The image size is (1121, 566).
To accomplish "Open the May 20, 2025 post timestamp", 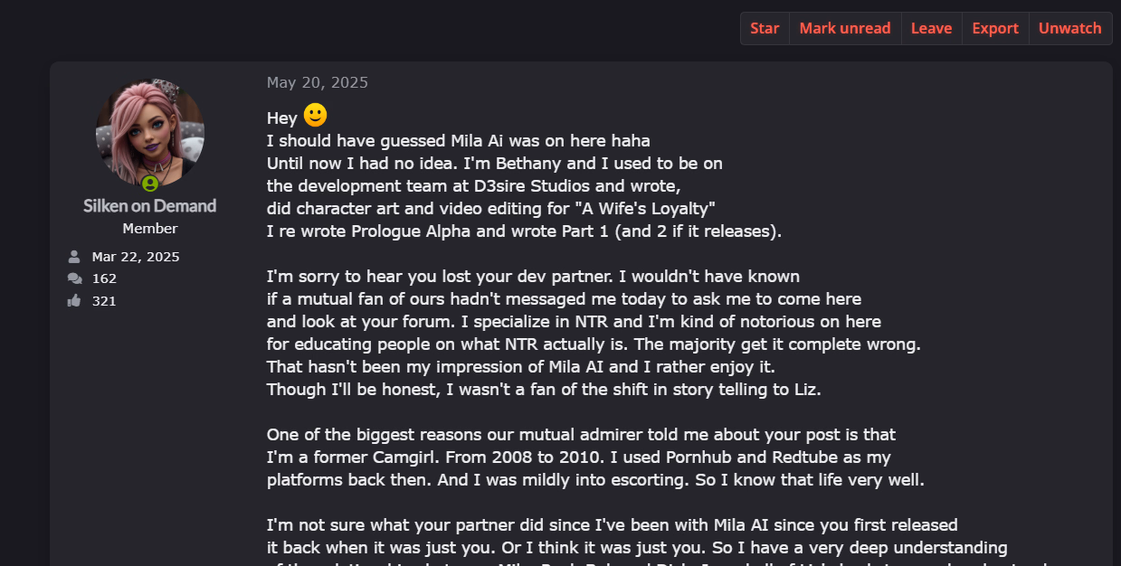I will click(318, 82).
